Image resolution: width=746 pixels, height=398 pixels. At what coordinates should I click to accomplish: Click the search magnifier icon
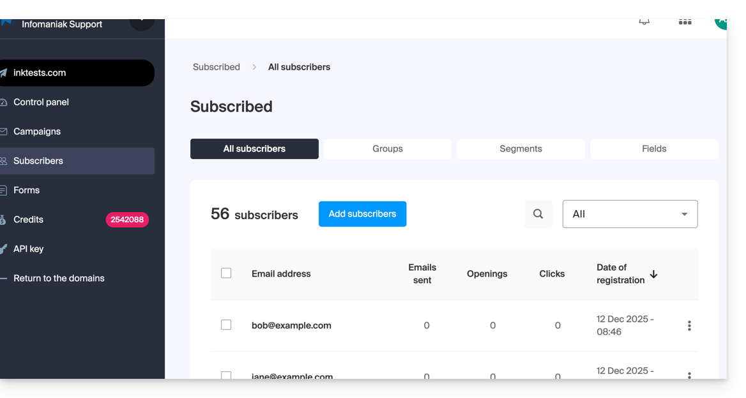pyautogui.click(x=538, y=214)
